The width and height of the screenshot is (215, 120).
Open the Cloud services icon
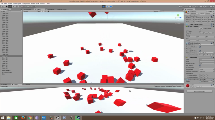coord(181,7)
